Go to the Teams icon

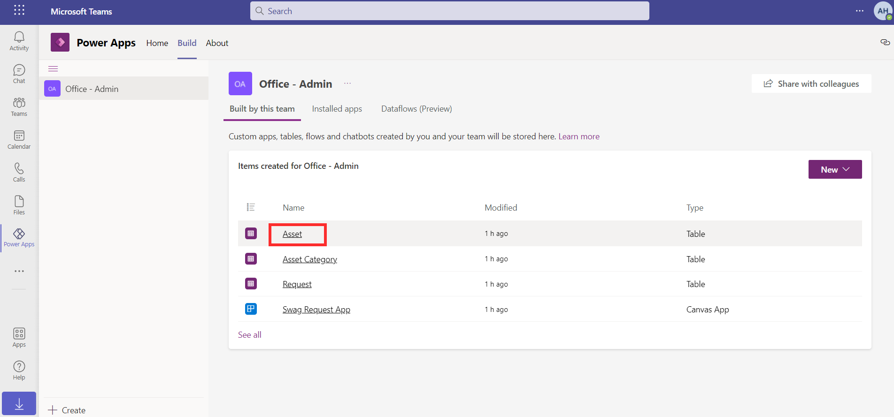point(19,107)
